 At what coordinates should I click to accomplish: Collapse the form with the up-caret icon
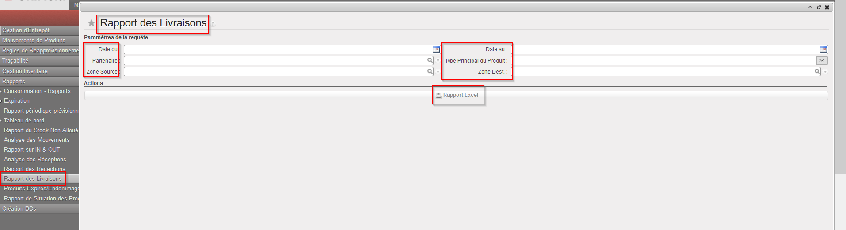point(810,7)
